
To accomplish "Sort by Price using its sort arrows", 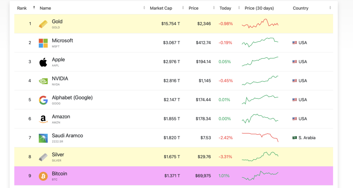I will point(214,8).
